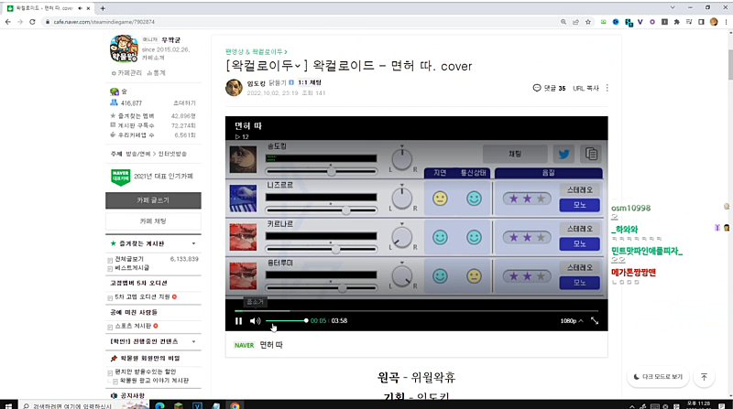733x409 pixels.
Task: Go back with the browser back arrow
Action: (8, 22)
